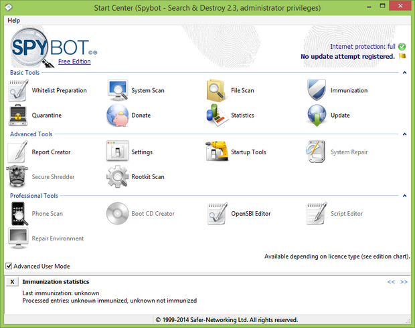Viewport: 415px width, 328px height.
Task: Collapse the Advanced Tools section
Action: coord(404,134)
